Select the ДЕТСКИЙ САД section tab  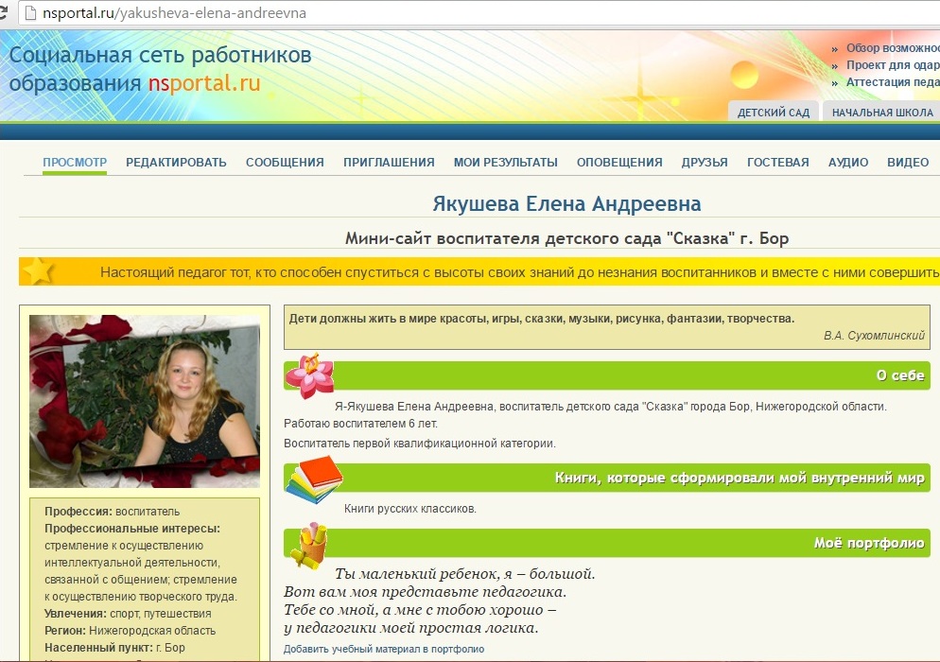(x=774, y=113)
